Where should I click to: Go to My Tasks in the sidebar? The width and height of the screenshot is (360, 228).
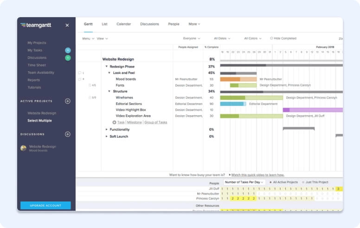pyautogui.click(x=35, y=50)
